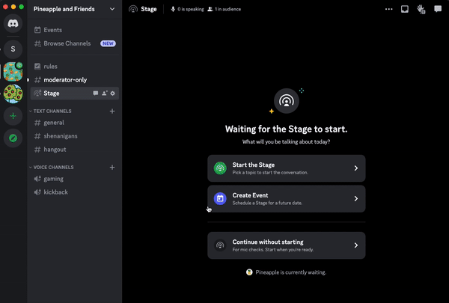This screenshot has width=449, height=303.
Task: Open the apple tree server icon
Action: [x=13, y=94]
